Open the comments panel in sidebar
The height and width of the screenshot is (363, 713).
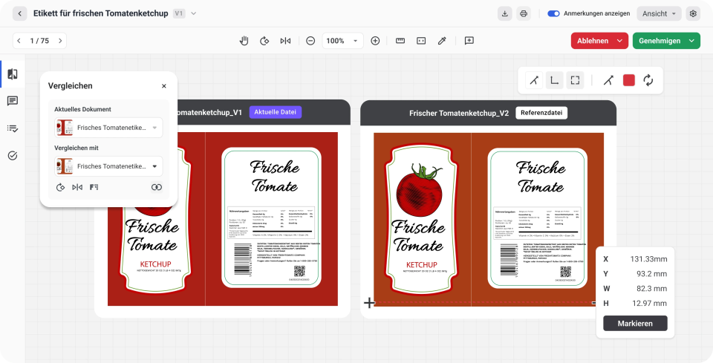click(13, 101)
